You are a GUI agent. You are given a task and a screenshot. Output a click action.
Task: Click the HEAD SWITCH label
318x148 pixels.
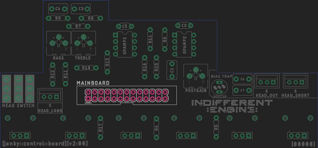click(x=18, y=105)
